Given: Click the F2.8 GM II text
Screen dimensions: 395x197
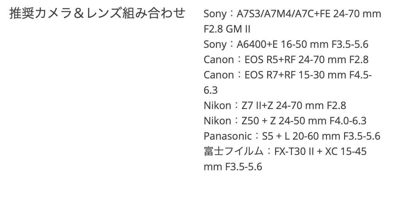Looking at the screenshot, I should (x=227, y=29).
